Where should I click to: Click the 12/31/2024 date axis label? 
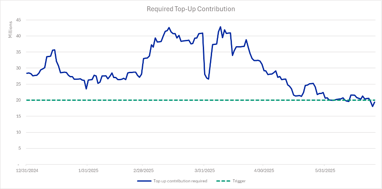click(x=26, y=171)
